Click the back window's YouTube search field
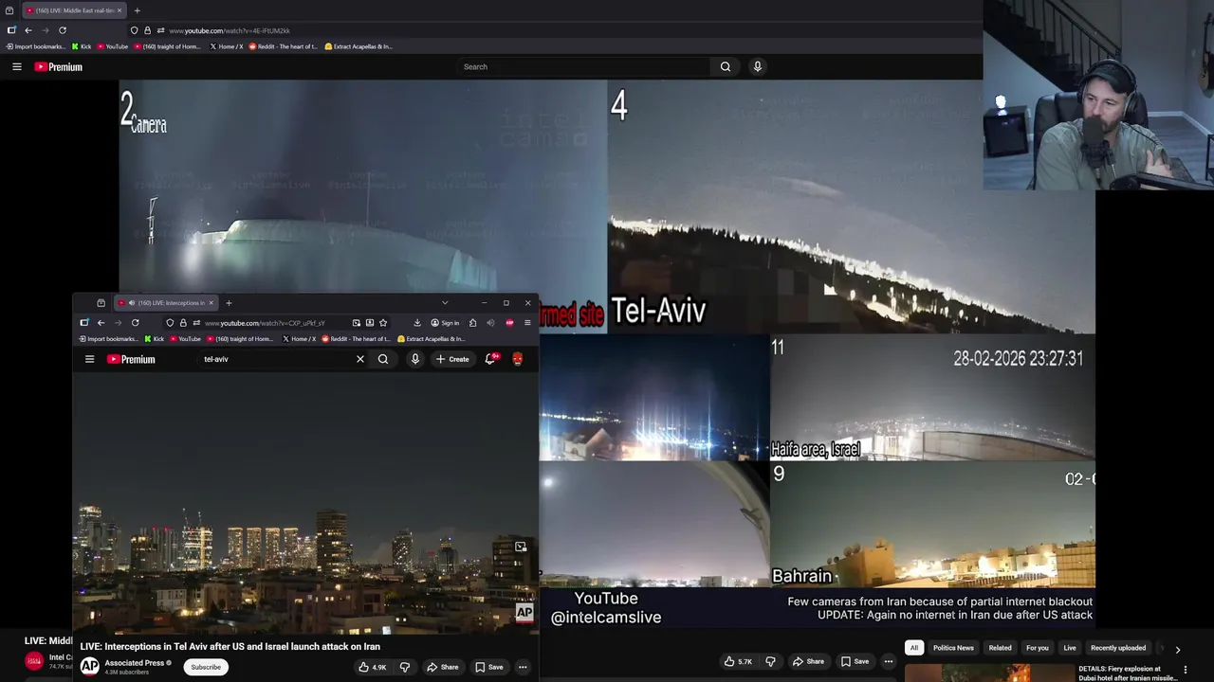Viewport: 1214px width, 682px height. (584, 66)
